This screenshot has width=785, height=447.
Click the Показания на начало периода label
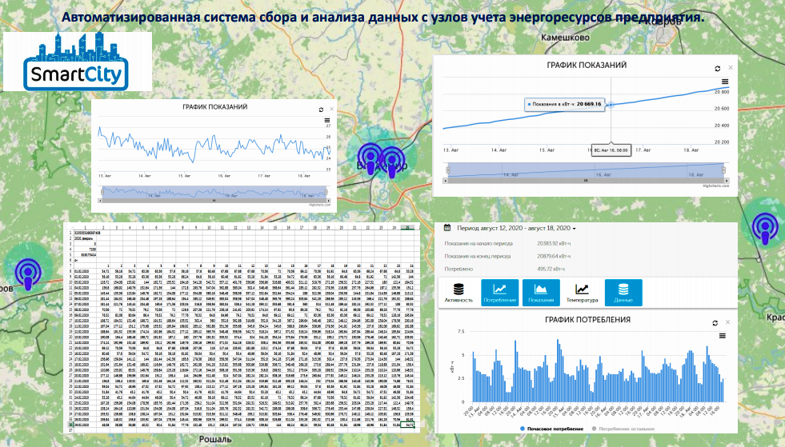(479, 244)
